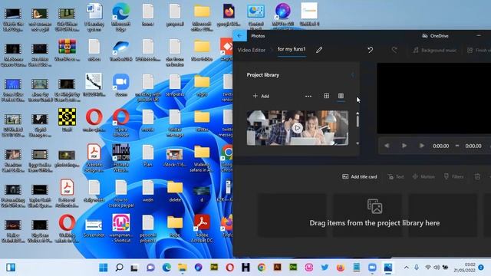491x276 pixels.
Task: Launch Opera from the taskbar
Action: (229, 268)
